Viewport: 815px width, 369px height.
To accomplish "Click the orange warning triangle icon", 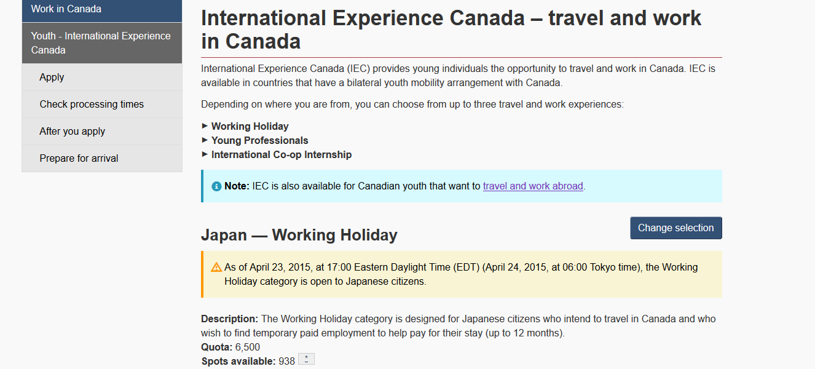I will coord(216,268).
